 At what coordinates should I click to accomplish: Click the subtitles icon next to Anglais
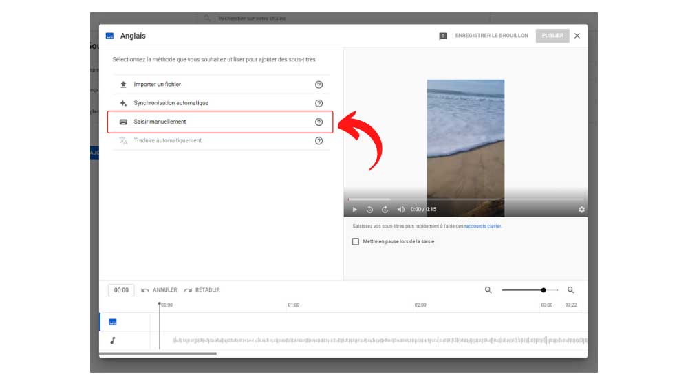[109, 36]
